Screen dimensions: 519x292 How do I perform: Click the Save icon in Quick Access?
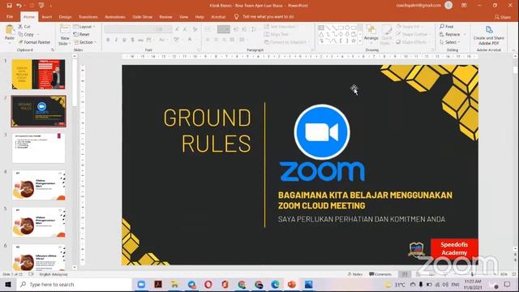9,6
